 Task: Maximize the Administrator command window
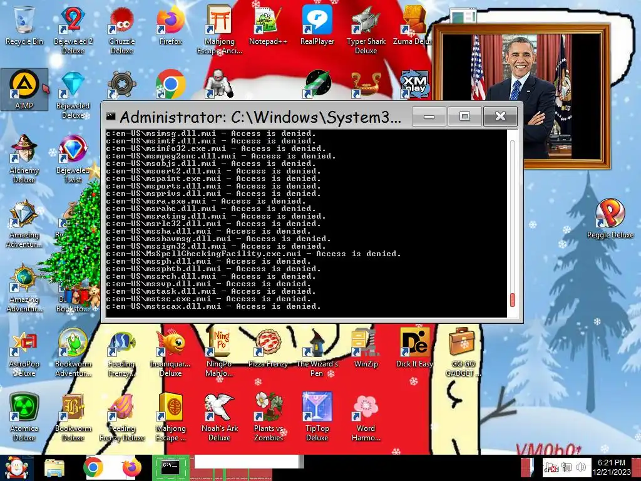point(464,116)
